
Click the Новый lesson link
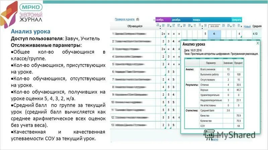click(x=247, y=27)
